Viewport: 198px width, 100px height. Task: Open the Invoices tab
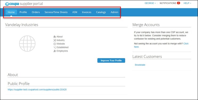pos(86,12)
